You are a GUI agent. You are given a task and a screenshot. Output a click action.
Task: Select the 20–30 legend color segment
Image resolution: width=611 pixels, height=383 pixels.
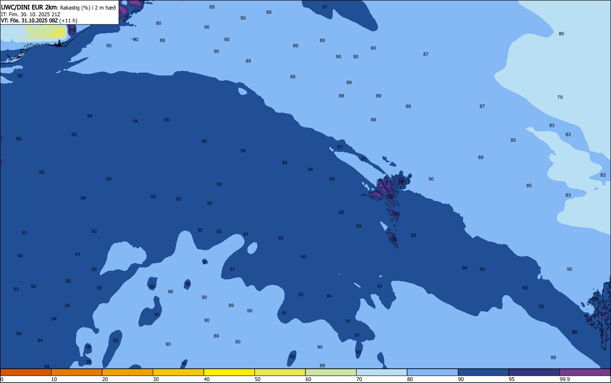click(x=127, y=372)
